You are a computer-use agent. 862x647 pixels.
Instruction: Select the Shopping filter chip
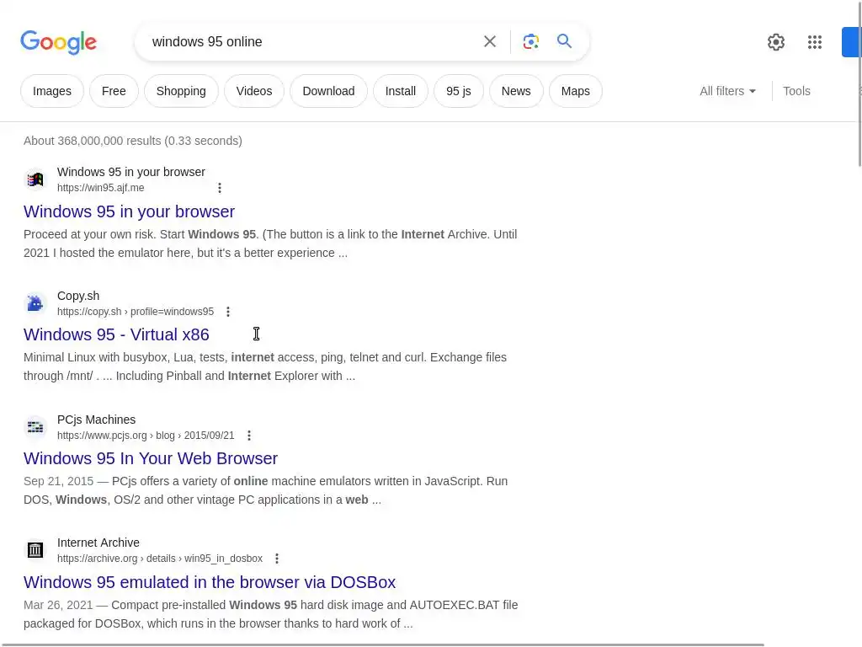181,91
